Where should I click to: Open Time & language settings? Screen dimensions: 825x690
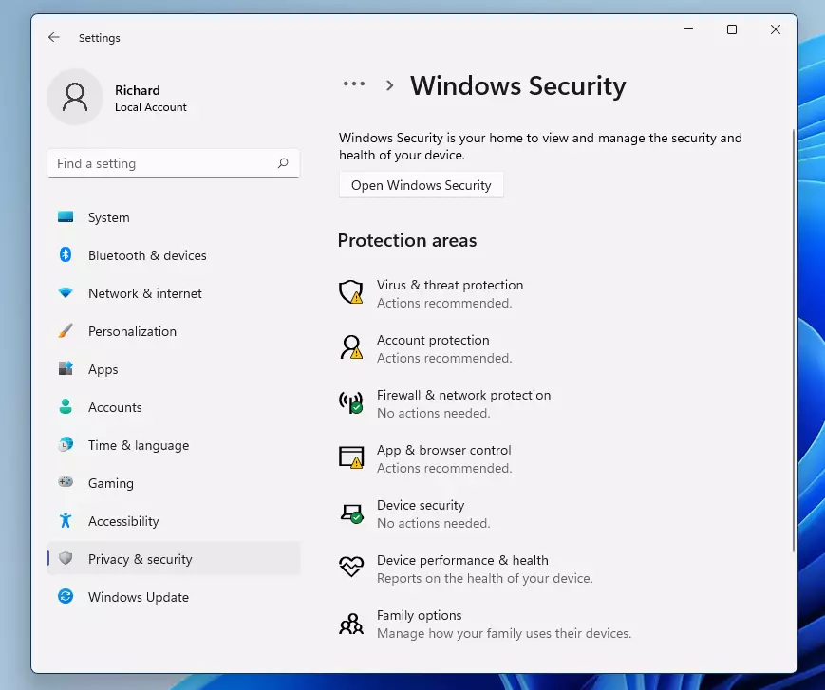click(174, 445)
